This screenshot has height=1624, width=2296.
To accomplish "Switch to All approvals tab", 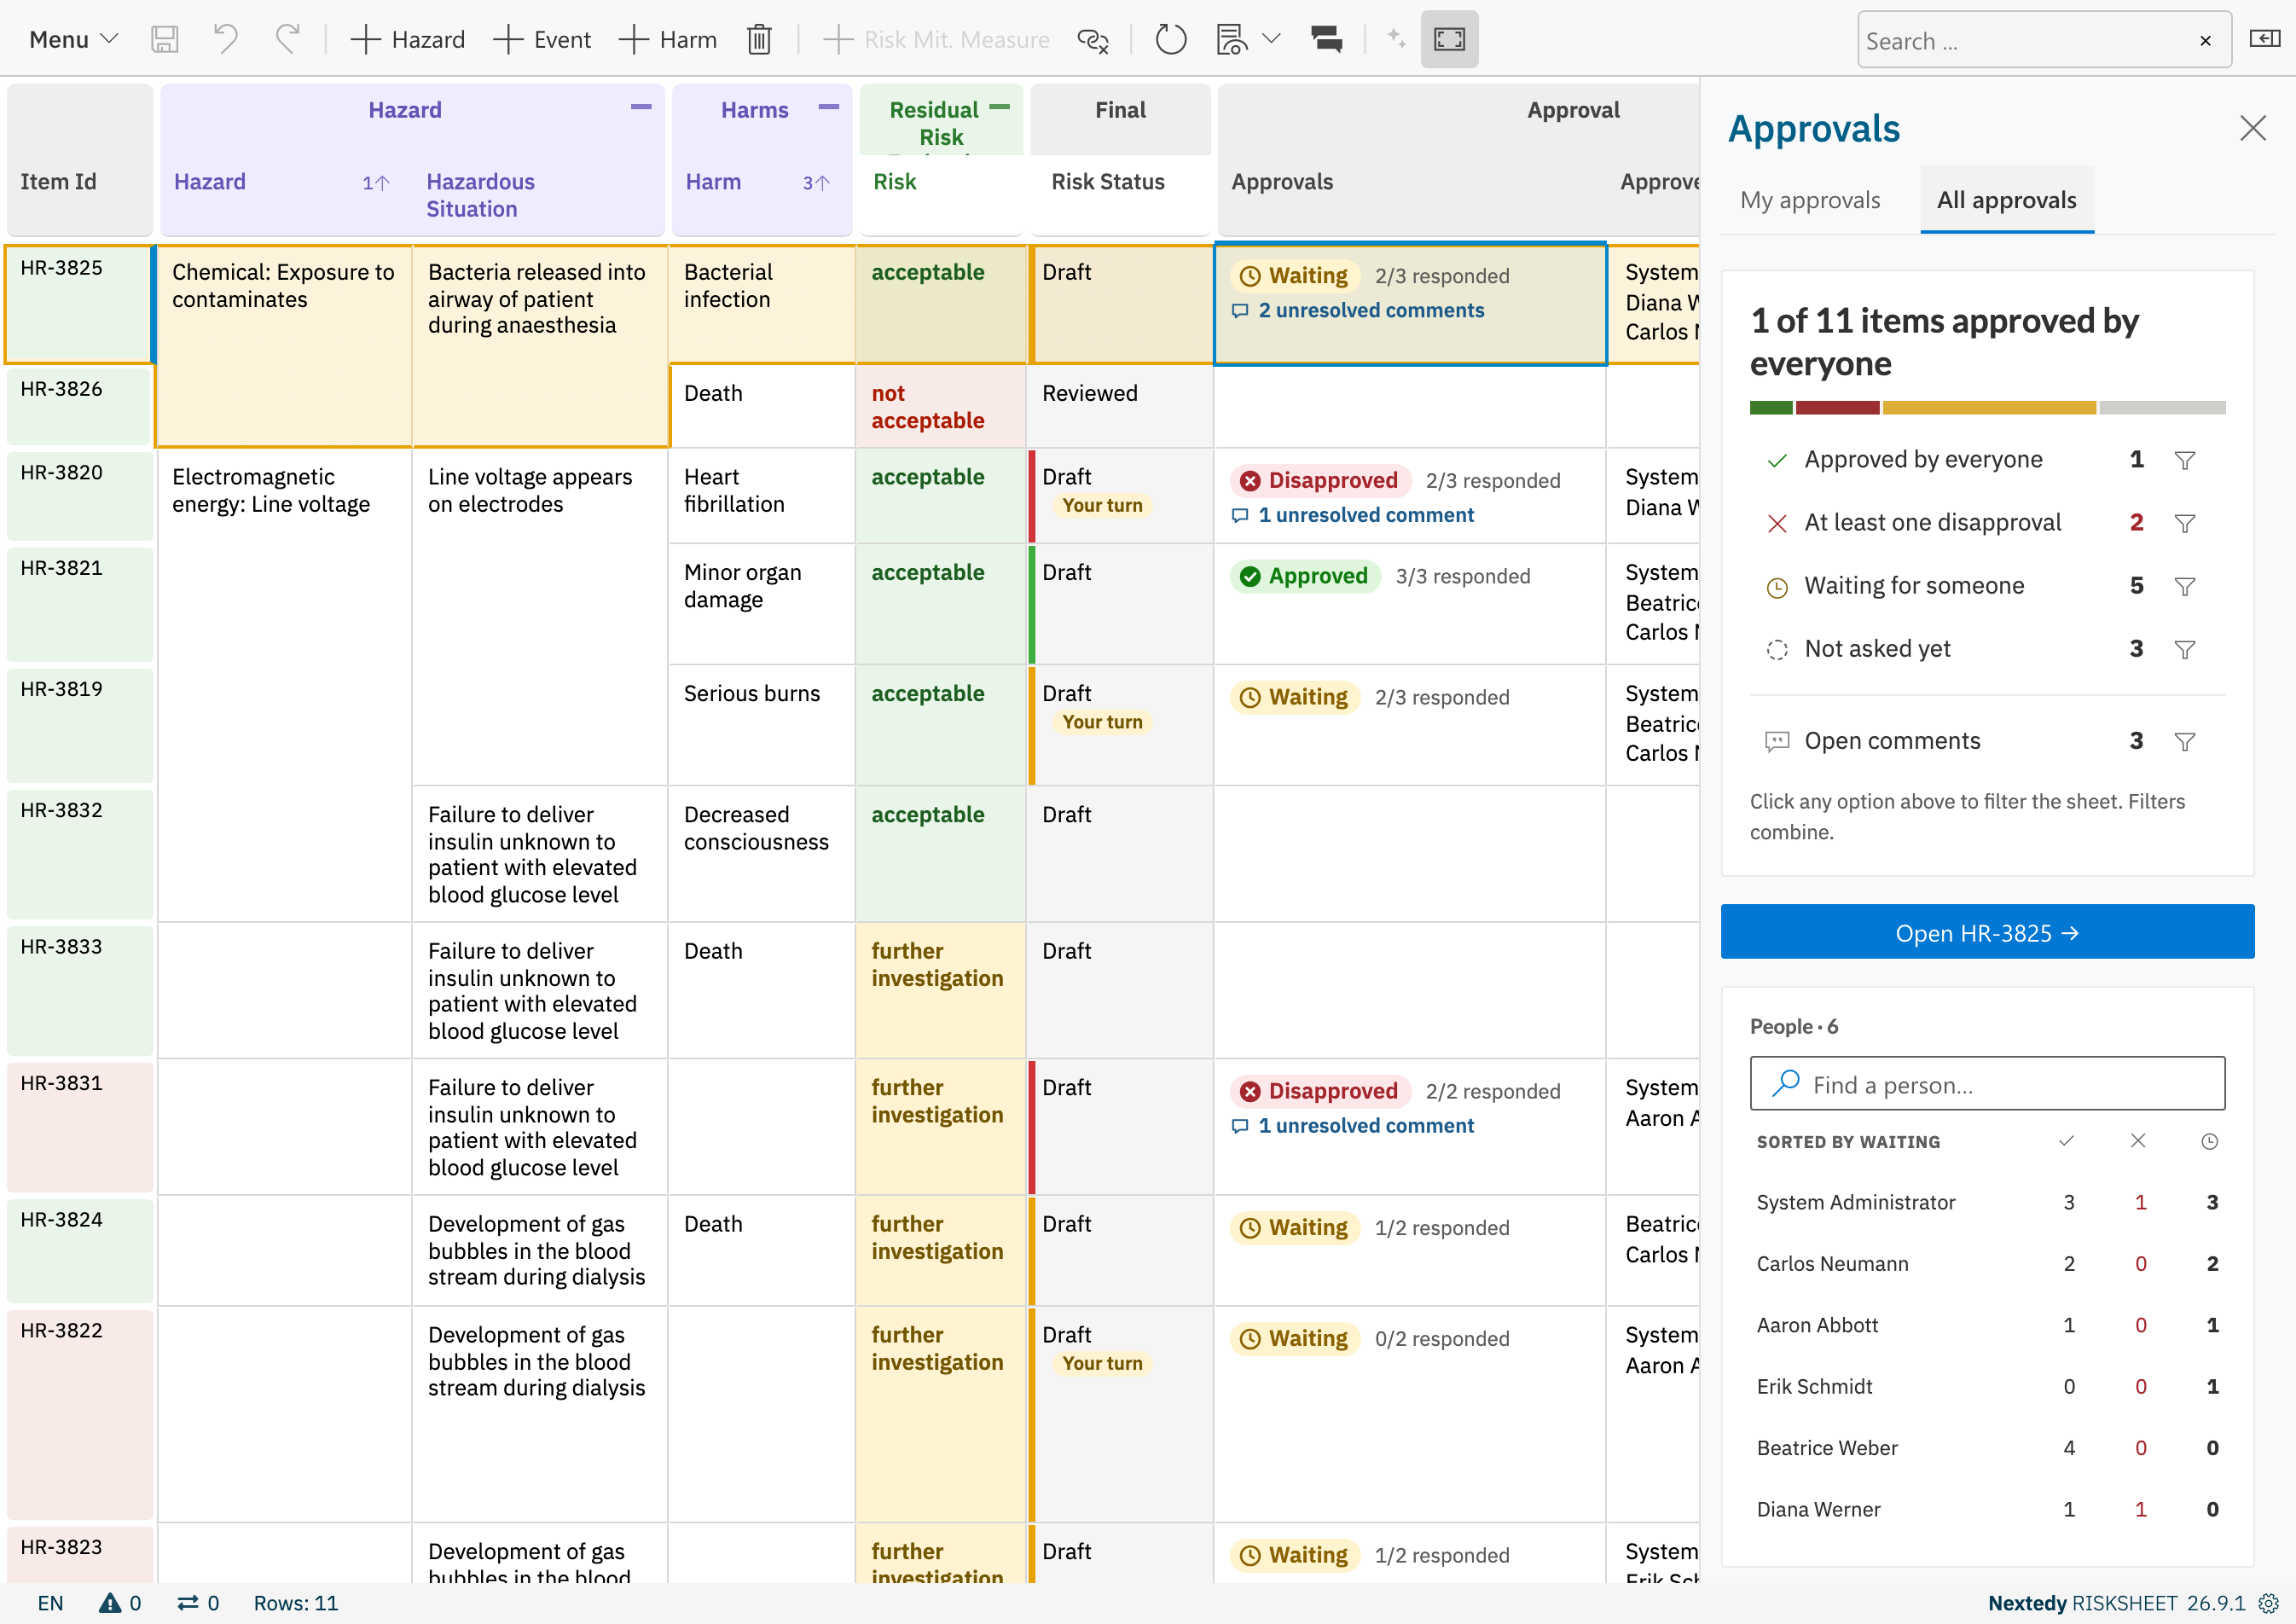I will click(x=2006, y=200).
